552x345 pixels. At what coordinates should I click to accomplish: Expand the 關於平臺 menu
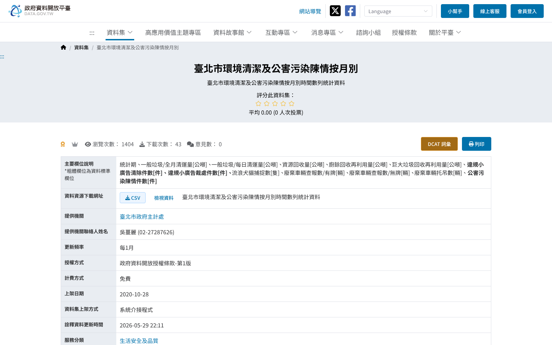click(445, 32)
